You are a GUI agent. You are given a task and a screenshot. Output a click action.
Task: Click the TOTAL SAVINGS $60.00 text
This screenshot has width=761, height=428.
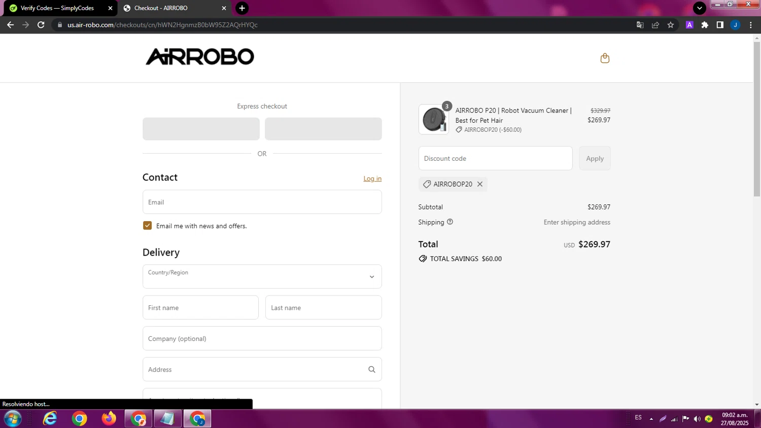[x=466, y=259]
